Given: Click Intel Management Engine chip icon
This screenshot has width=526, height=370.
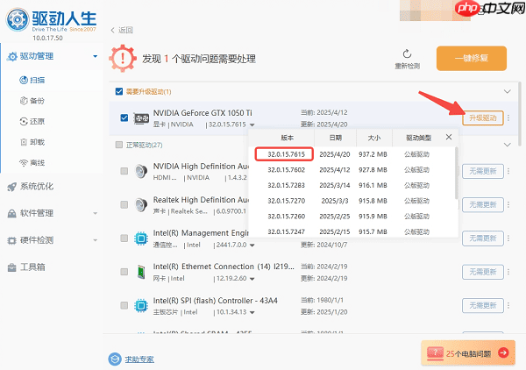Looking at the screenshot, I should point(141,238).
